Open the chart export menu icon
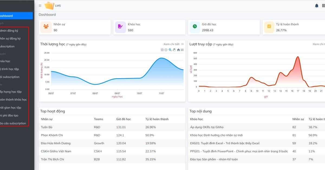The width and height of the screenshot is (325, 170). (182, 50)
